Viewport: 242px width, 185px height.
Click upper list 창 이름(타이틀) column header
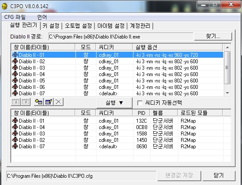click(43, 47)
